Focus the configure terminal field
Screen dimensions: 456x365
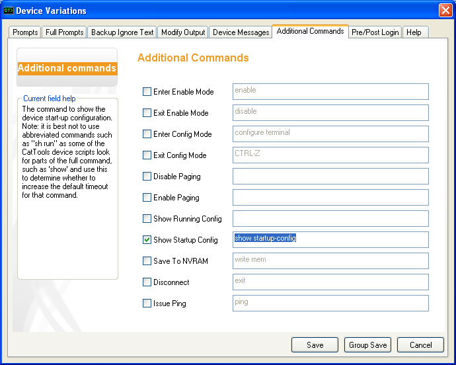tap(330, 134)
